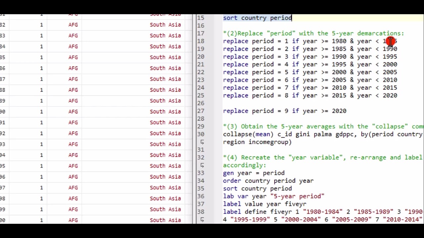Click "replace period = 9 if year >= 2020"
The height and width of the screenshot is (238, 424).
point(285,111)
